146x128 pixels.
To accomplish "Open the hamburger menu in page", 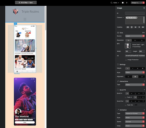I will click(25, 19).
